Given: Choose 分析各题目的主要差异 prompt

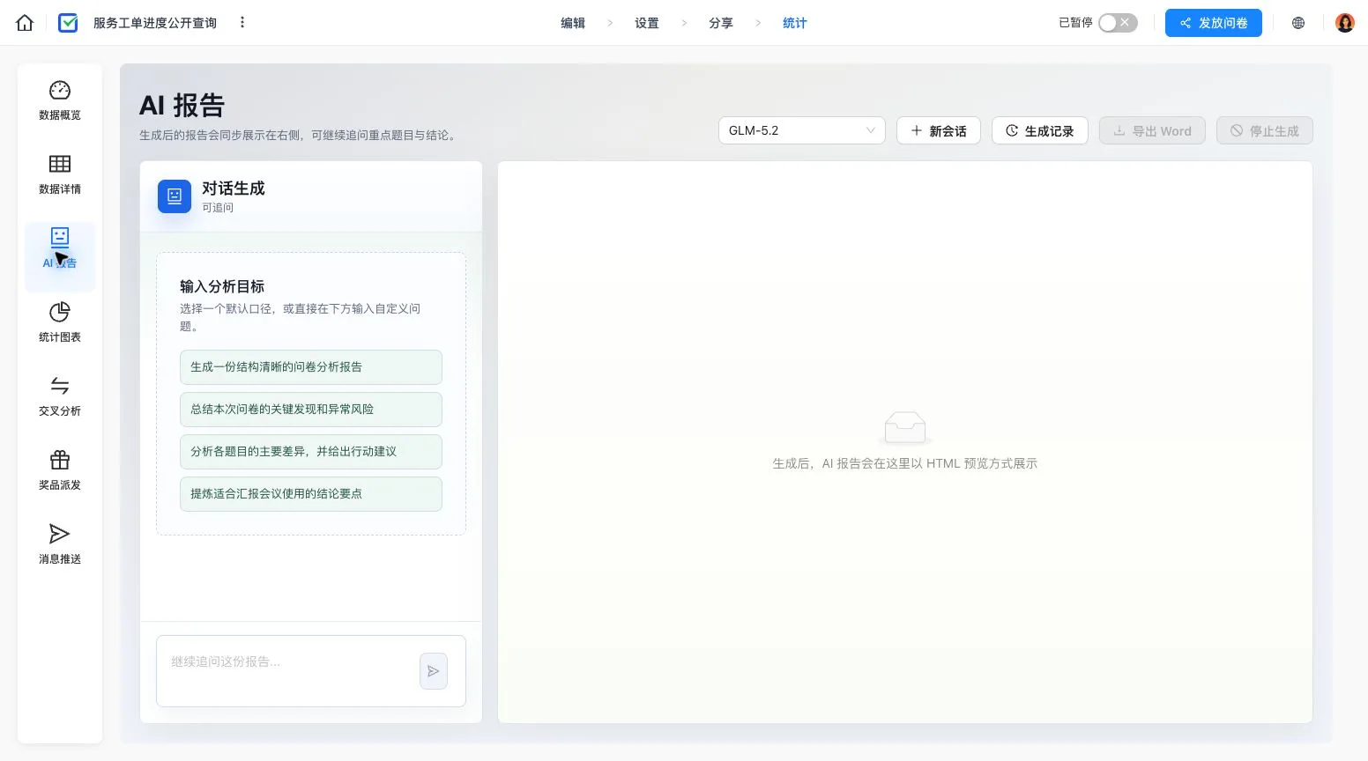Looking at the screenshot, I should point(311,452).
